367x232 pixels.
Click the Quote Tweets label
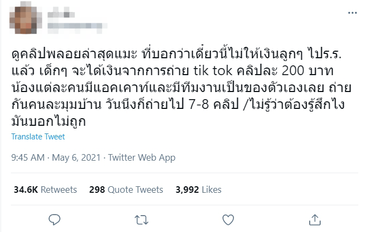pyautogui.click(x=135, y=190)
